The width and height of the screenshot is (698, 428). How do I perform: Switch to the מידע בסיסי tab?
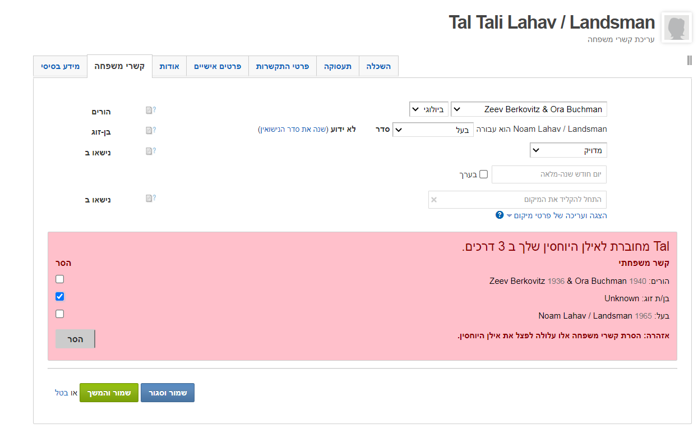[60, 66]
